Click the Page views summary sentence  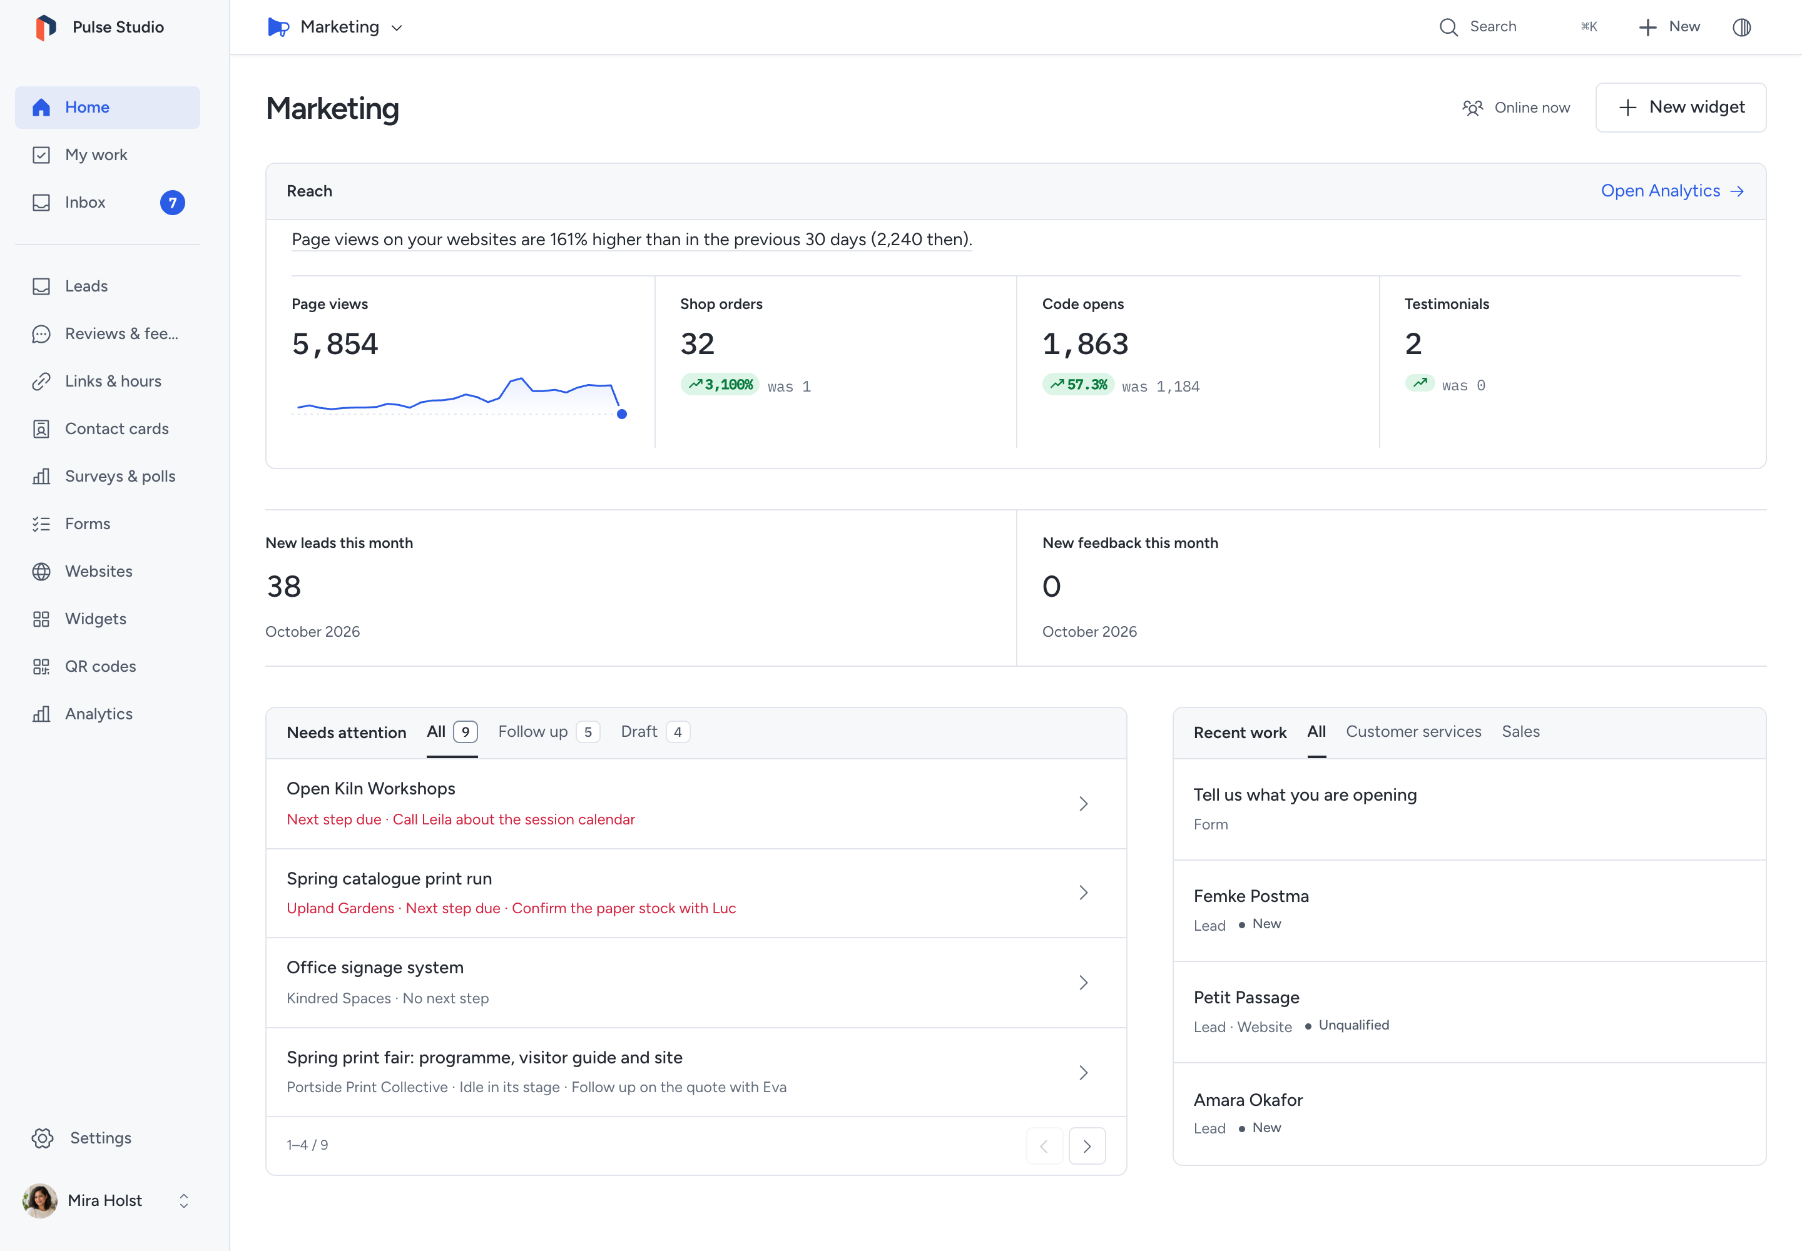pos(631,240)
